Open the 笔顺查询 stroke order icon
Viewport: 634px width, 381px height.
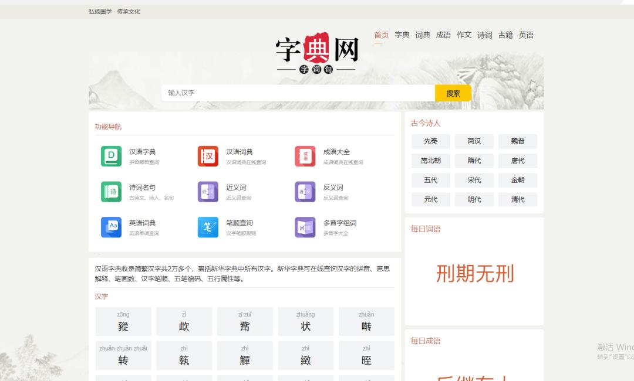pos(208,227)
